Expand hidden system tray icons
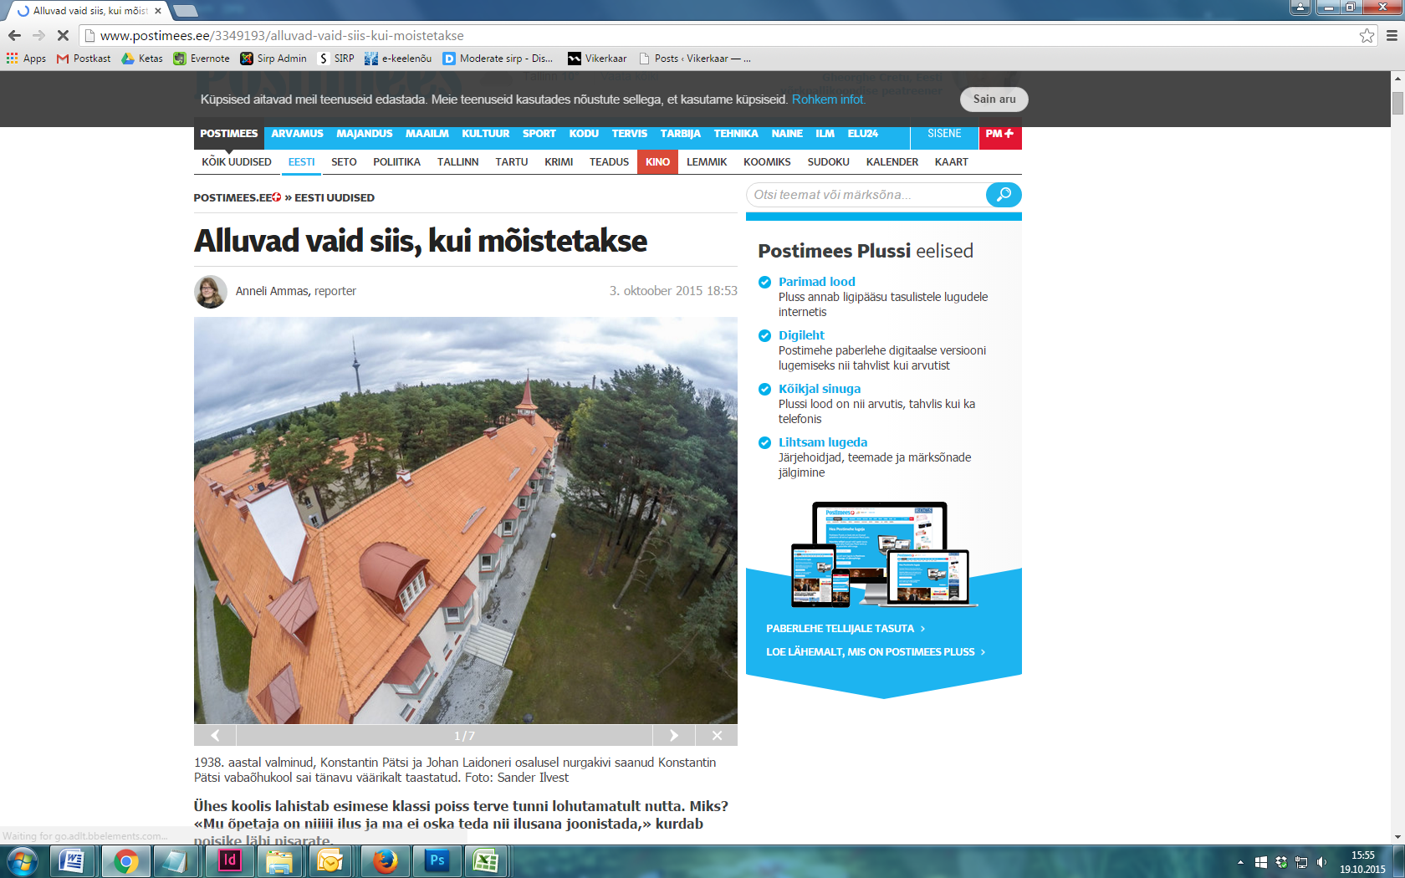Screen dimensions: 1405x878 pyautogui.click(x=1240, y=862)
